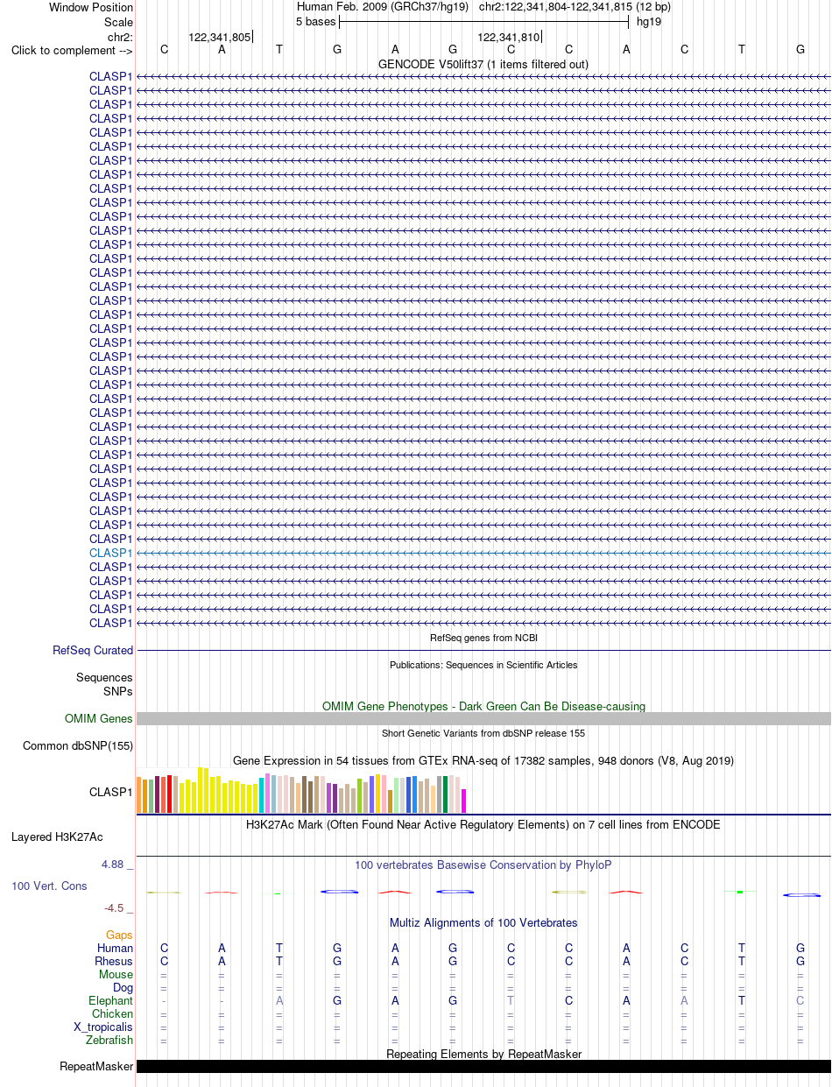
Task: Click the 'Click to complement -->' label
Action: click(x=72, y=50)
